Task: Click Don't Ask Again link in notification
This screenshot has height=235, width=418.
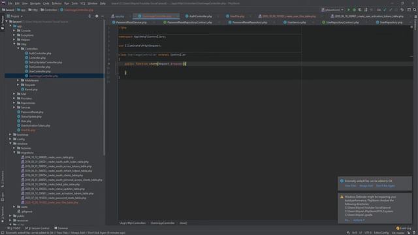Action: point(385,185)
